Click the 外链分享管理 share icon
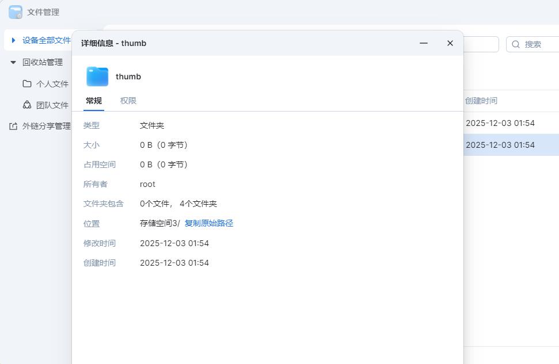The height and width of the screenshot is (364, 559). click(13, 126)
